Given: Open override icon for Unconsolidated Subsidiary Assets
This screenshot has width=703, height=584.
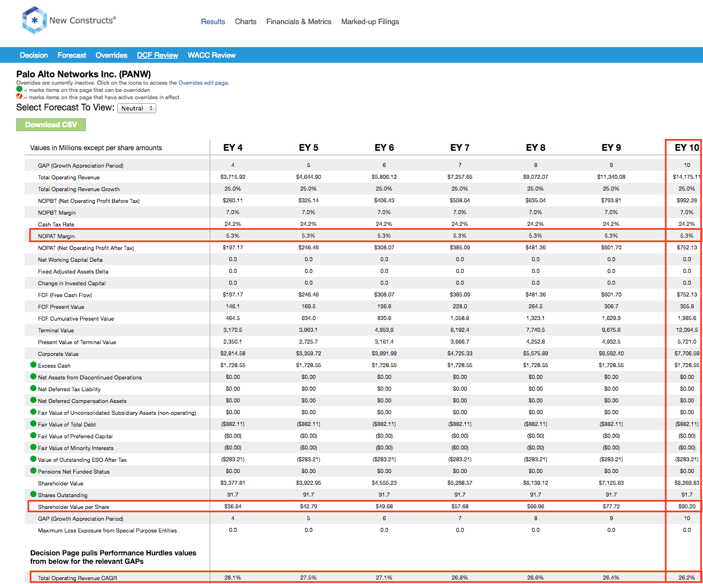Looking at the screenshot, I should click(34, 412).
